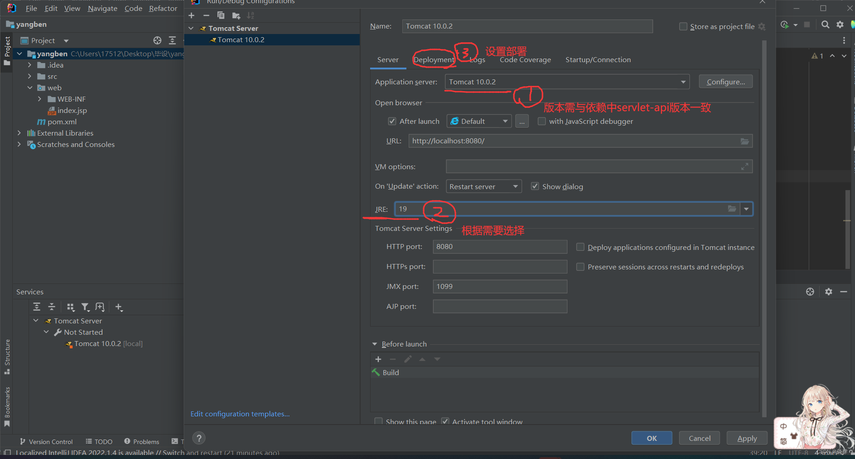
Task: Open the JRE dropdown arrow
Action: pos(746,209)
